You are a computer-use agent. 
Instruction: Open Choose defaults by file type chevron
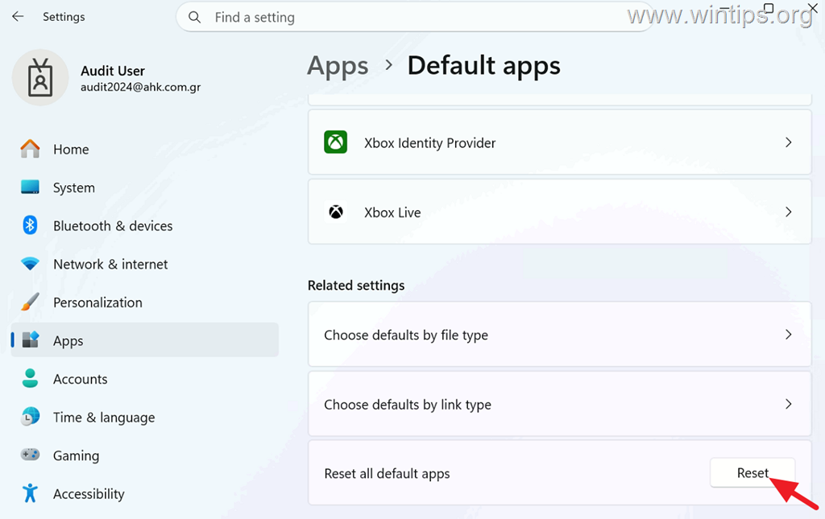(x=788, y=335)
